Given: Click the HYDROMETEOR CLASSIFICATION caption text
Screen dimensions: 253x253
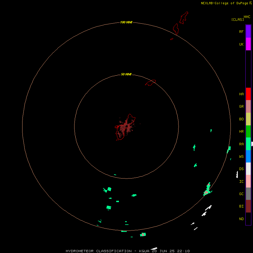Looking at the screenshot, I should pos(127,251).
